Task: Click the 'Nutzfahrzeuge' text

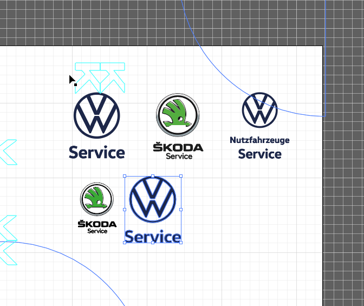Action: pos(259,140)
